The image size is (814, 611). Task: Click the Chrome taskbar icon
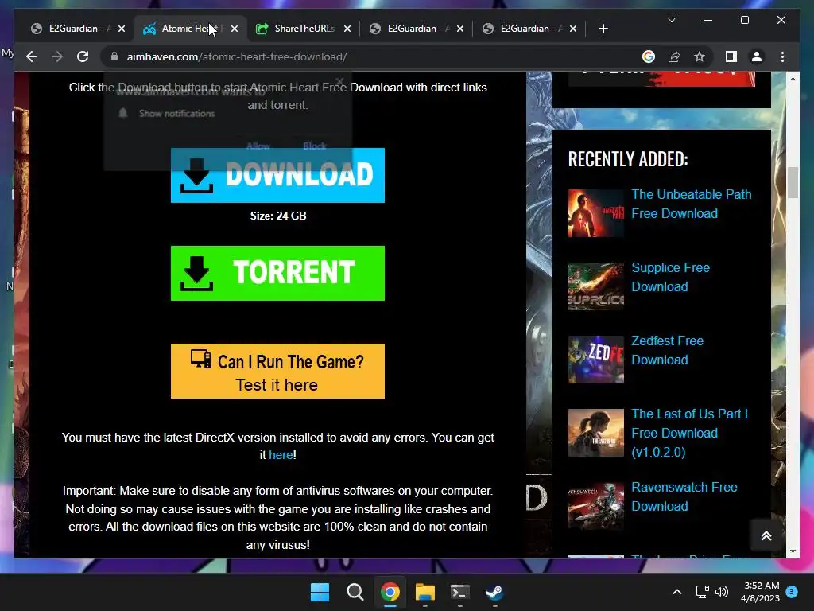(390, 592)
